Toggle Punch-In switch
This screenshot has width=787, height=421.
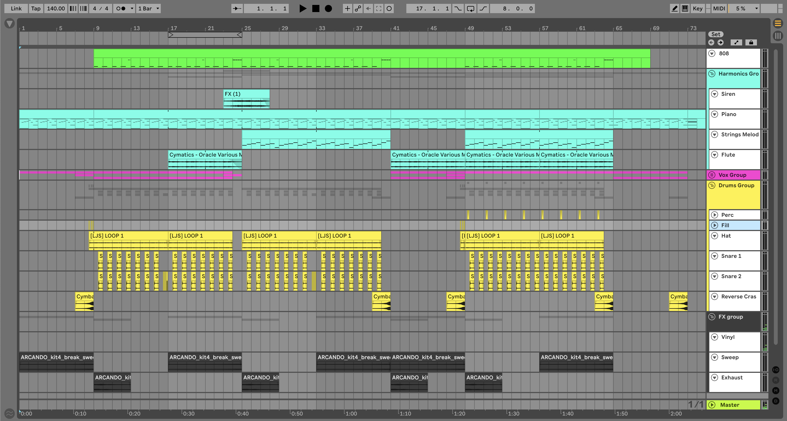(458, 8)
